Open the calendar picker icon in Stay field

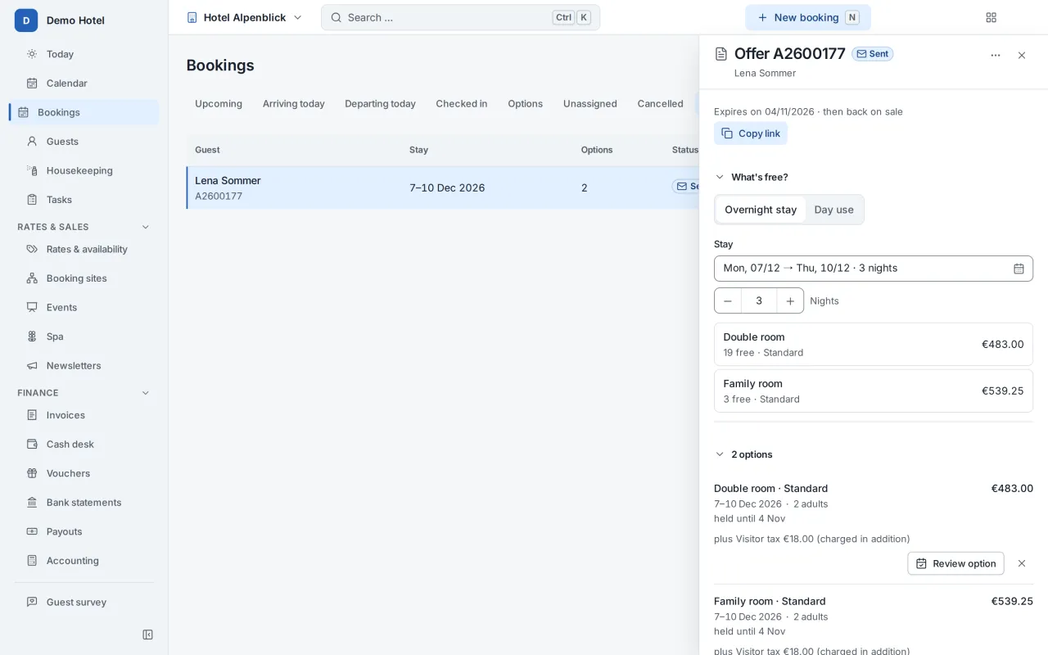coord(1019,269)
